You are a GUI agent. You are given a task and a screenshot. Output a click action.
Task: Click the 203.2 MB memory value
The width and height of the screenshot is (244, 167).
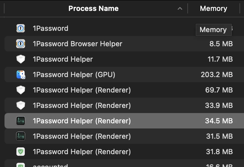(217, 75)
